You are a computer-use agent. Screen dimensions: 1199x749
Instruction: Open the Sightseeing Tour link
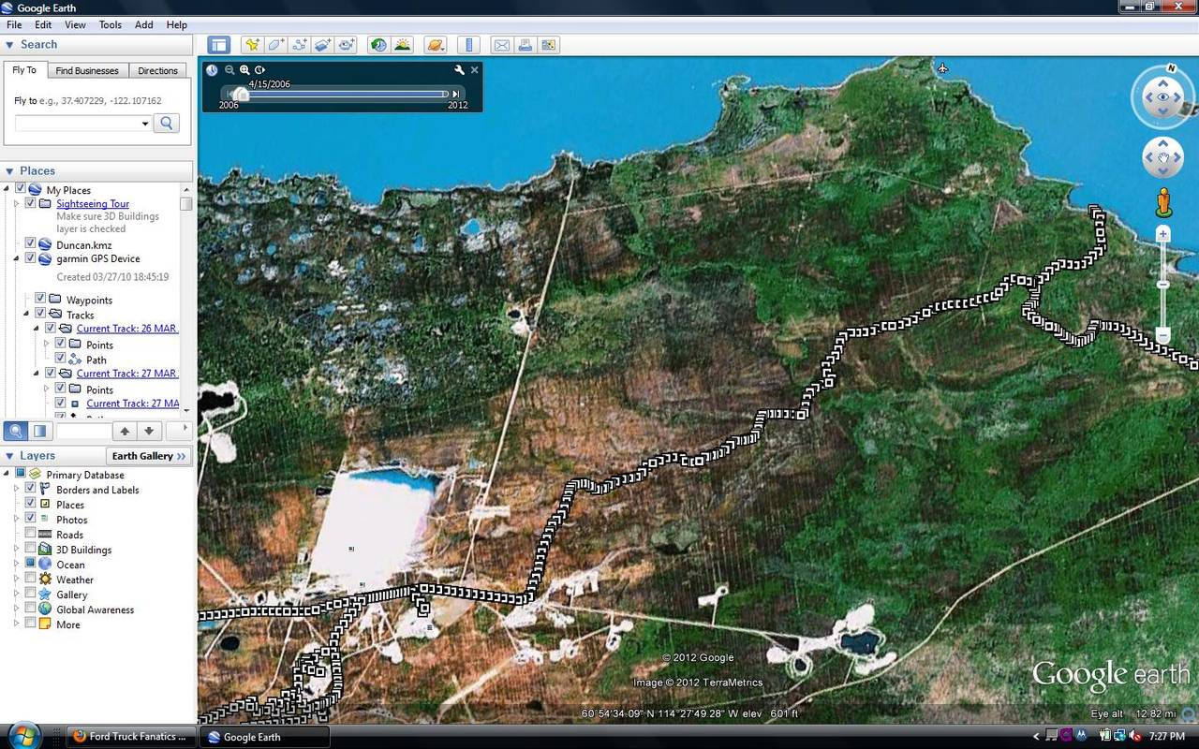point(93,203)
